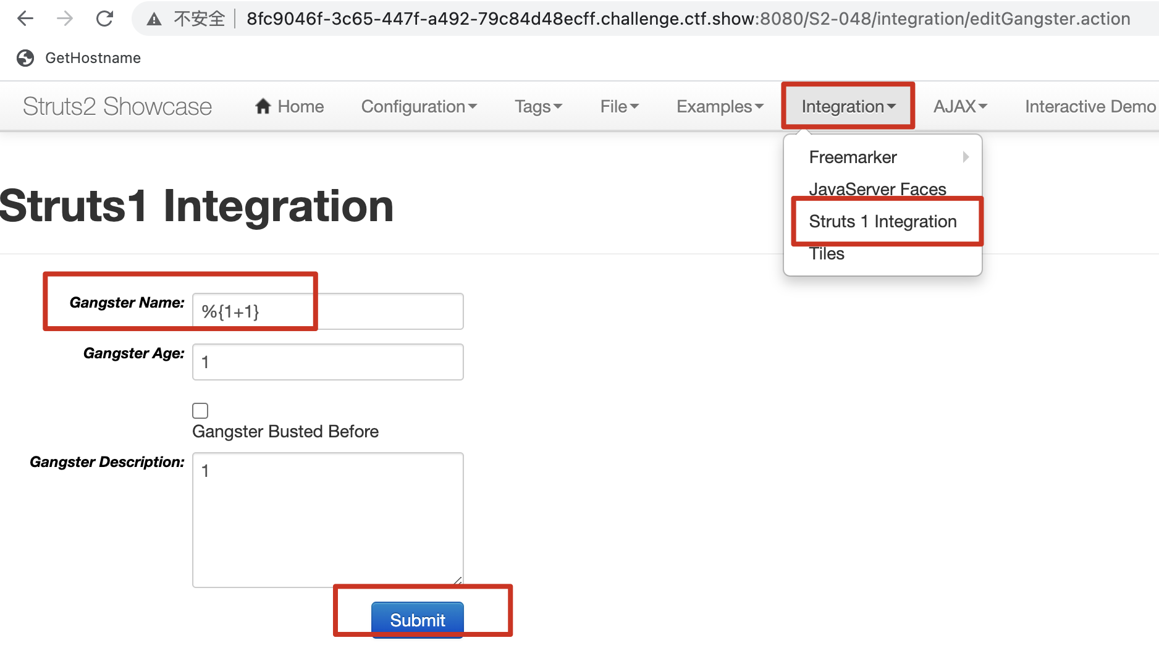Viewport: 1159px width, 656px height.
Task: Select Struts 1 Integration menu entry
Action: point(883,221)
